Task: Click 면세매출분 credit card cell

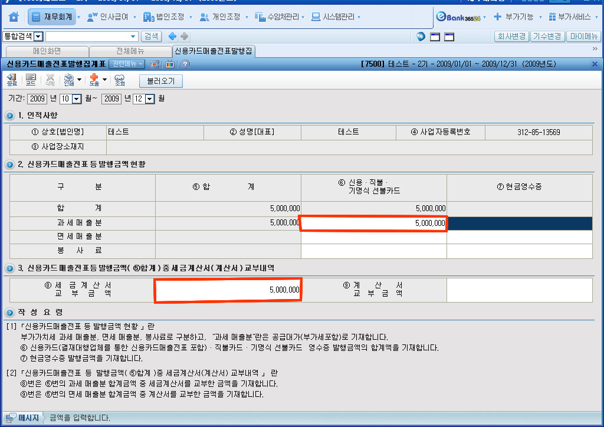Action: tap(373, 237)
